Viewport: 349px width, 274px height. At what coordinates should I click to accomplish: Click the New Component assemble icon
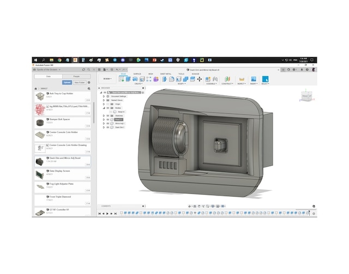pos(208,79)
